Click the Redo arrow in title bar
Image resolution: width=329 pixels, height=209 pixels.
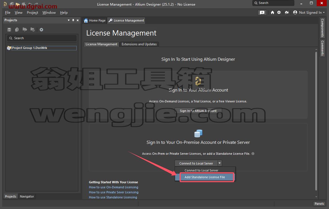tap(36, 4)
